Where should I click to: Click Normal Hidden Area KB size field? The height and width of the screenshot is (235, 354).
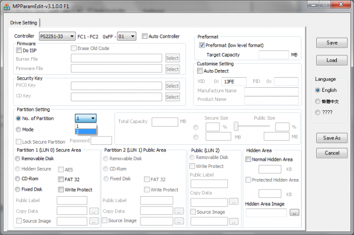[x=270, y=169]
